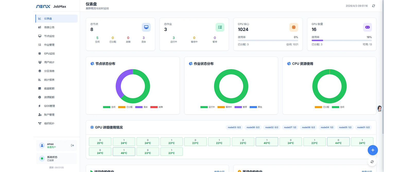Click the monitor icon in 总节点 card
Image resolution: width=417 pixels, height=172 pixels.
146,27
